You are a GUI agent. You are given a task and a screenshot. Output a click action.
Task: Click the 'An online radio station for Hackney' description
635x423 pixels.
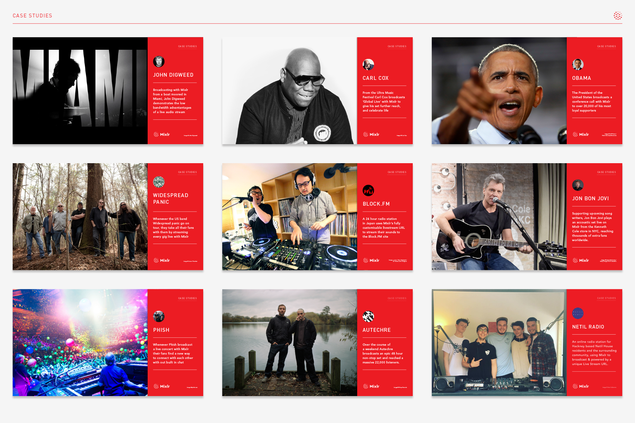point(594,353)
